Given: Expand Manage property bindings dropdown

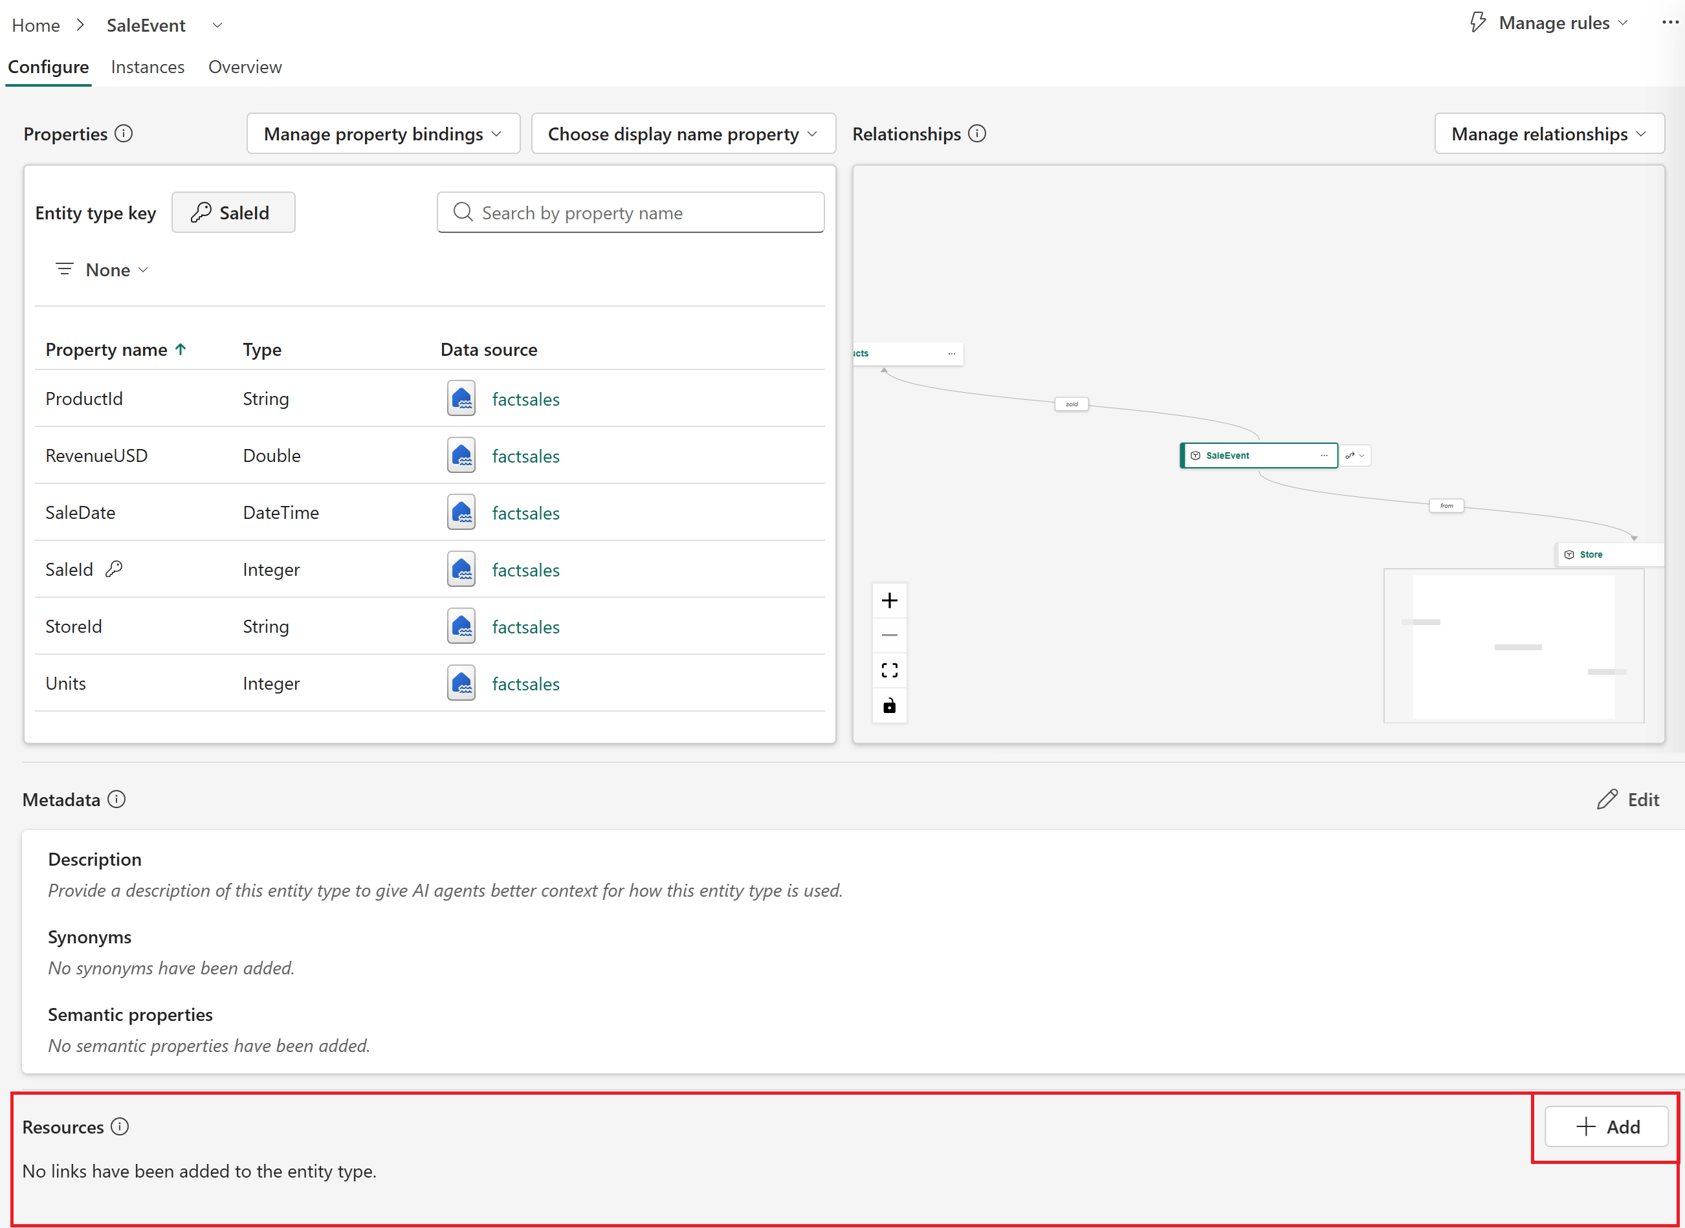Looking at the screenshot, I should click(x=384, y=134).
